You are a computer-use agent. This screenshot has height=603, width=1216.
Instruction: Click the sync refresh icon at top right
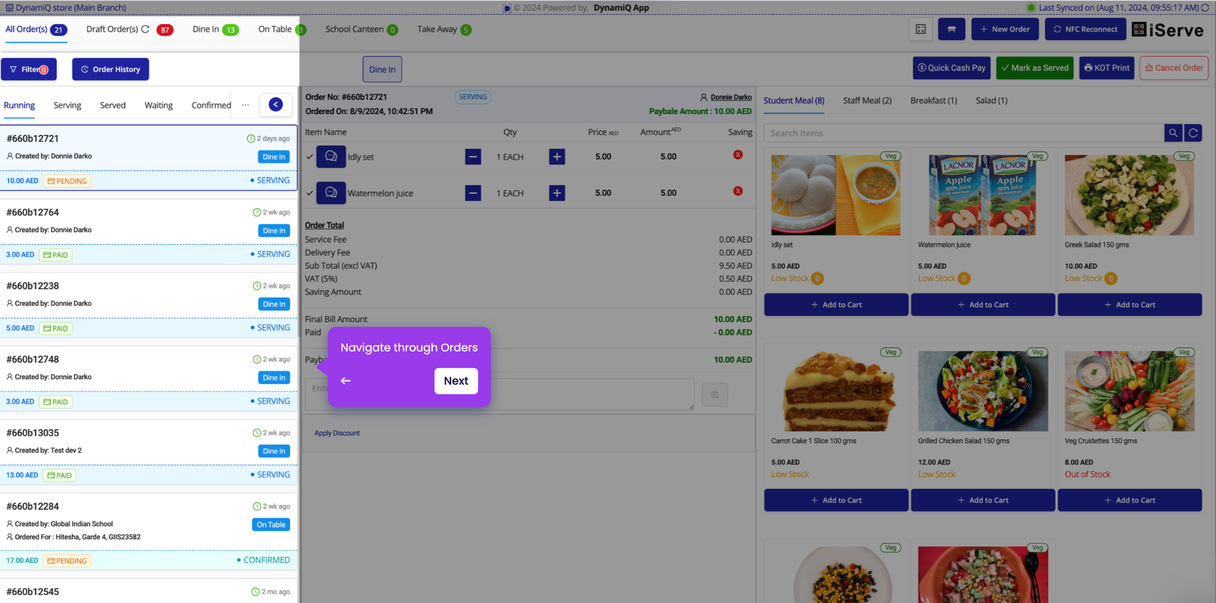pos(1205,7)
